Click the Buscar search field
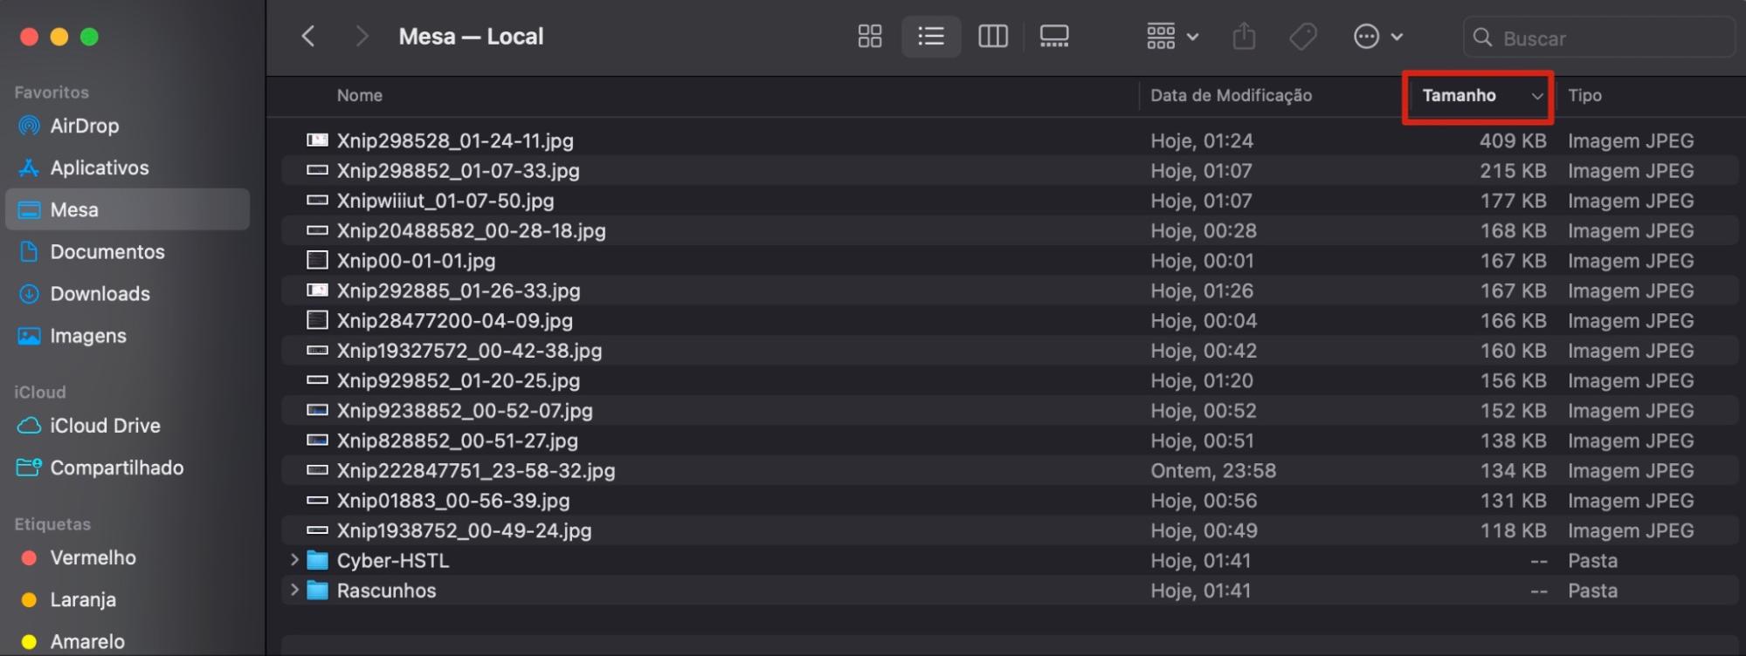Image resolution: width=1746 pixels, height=656 pixels. click(1598, 38)
